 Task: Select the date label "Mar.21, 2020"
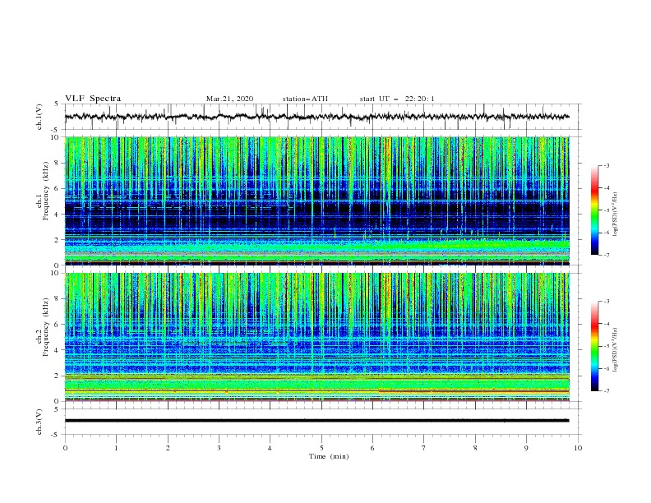[229, 99]
